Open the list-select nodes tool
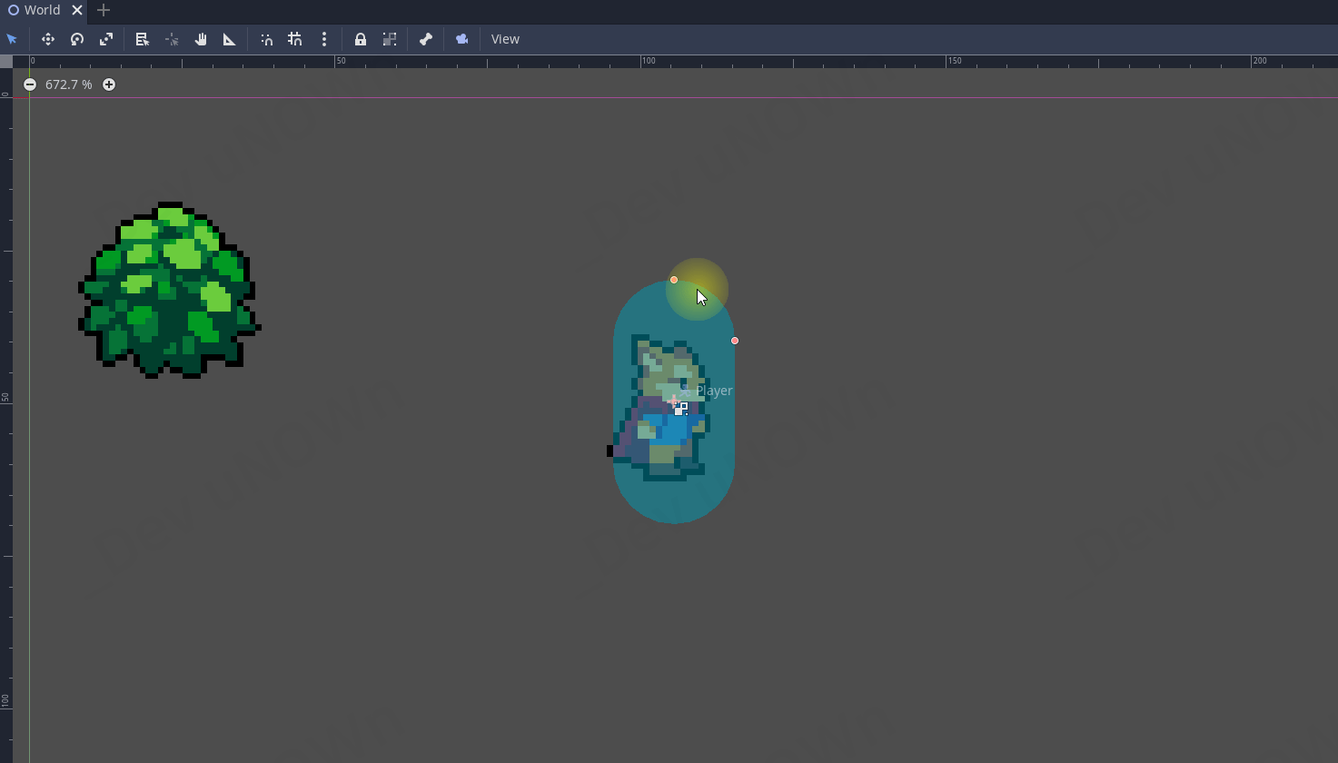Viewport: 1338px width, 763px height. coord(143,39)
